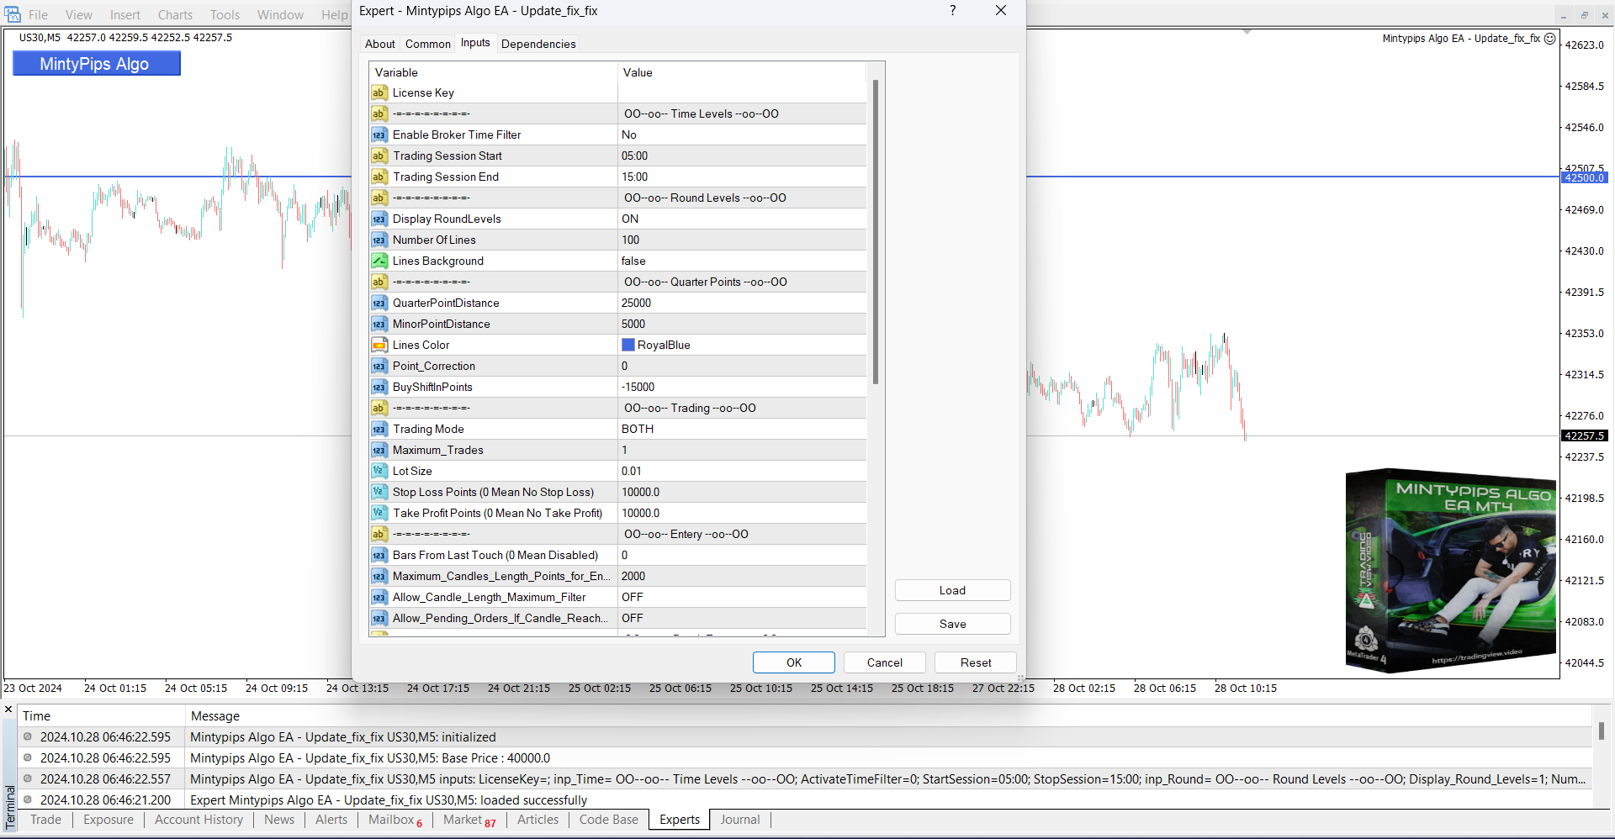Image resolution: width=1615 pixels, height=839 pixels.
Task: Click the color type icon beside Lines Color
Action: pyautogui.click(x=379, y=346)
